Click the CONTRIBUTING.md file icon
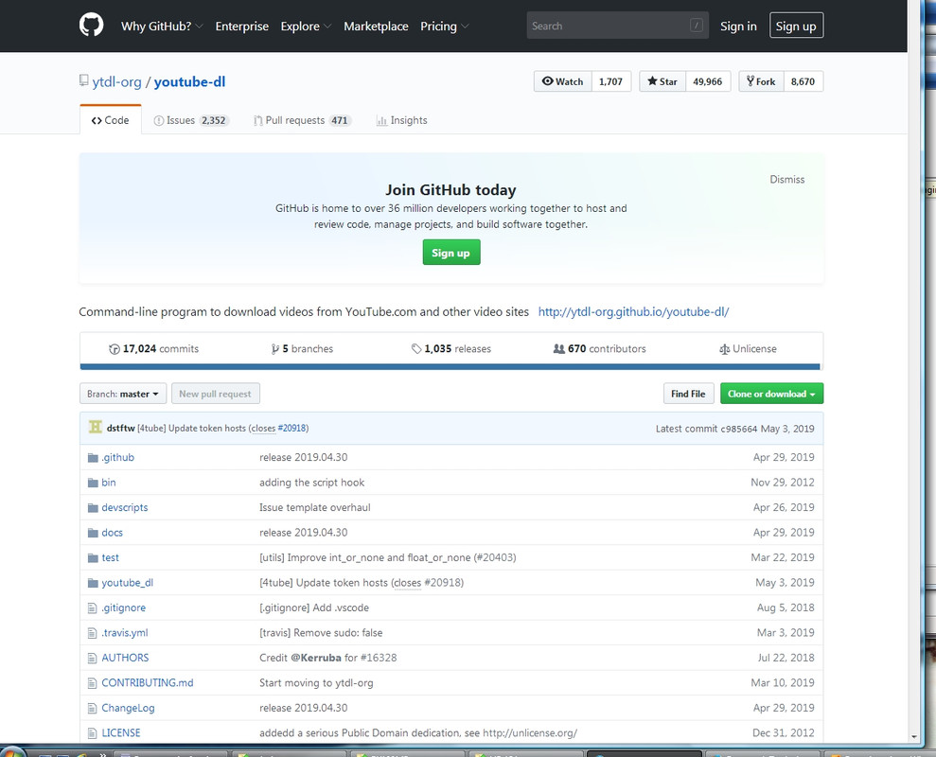 click(92, 683)
